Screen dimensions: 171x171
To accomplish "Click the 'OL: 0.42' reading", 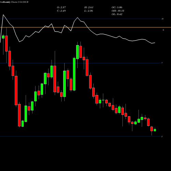I will pyautogui.click(x=117, y=14).
